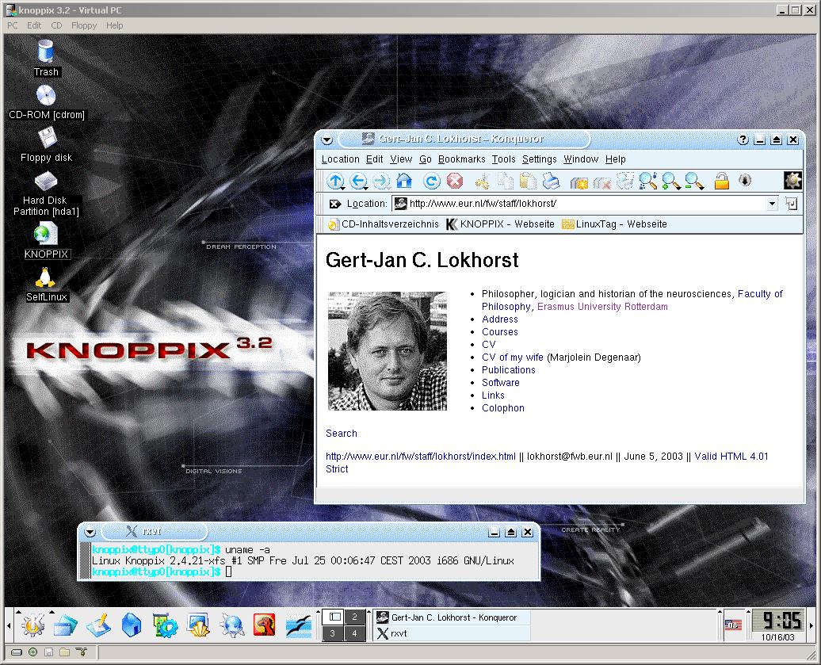Increase font size with plus magnifier
Image resolution: width=821 pixels, height=665 pixels.
[670, 182]
